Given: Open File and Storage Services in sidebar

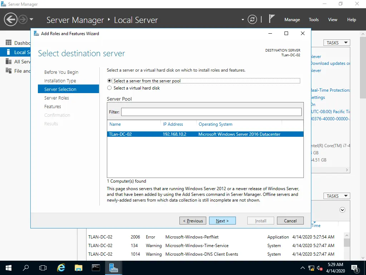Looking at the screenshot, I should tap(15, 71).
